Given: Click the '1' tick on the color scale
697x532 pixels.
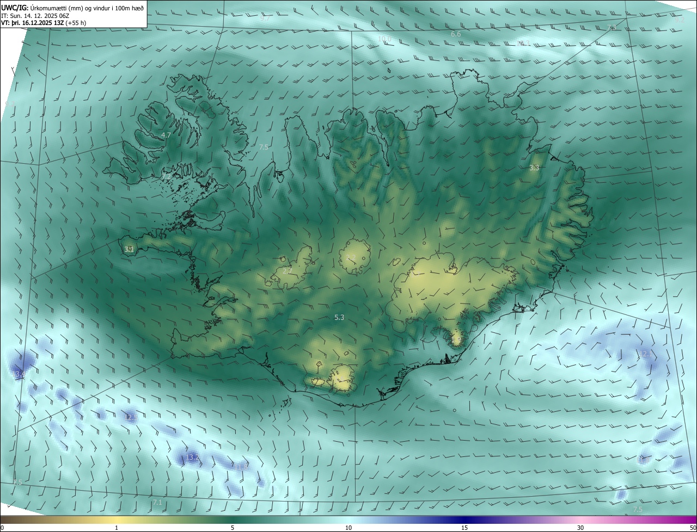Looking at the screenshot, I should tap(117, 528).
